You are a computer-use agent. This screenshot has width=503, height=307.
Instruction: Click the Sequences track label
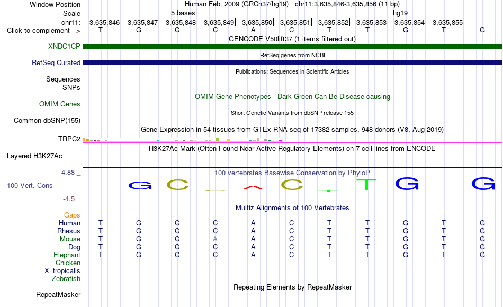click(x=63, y=79)
